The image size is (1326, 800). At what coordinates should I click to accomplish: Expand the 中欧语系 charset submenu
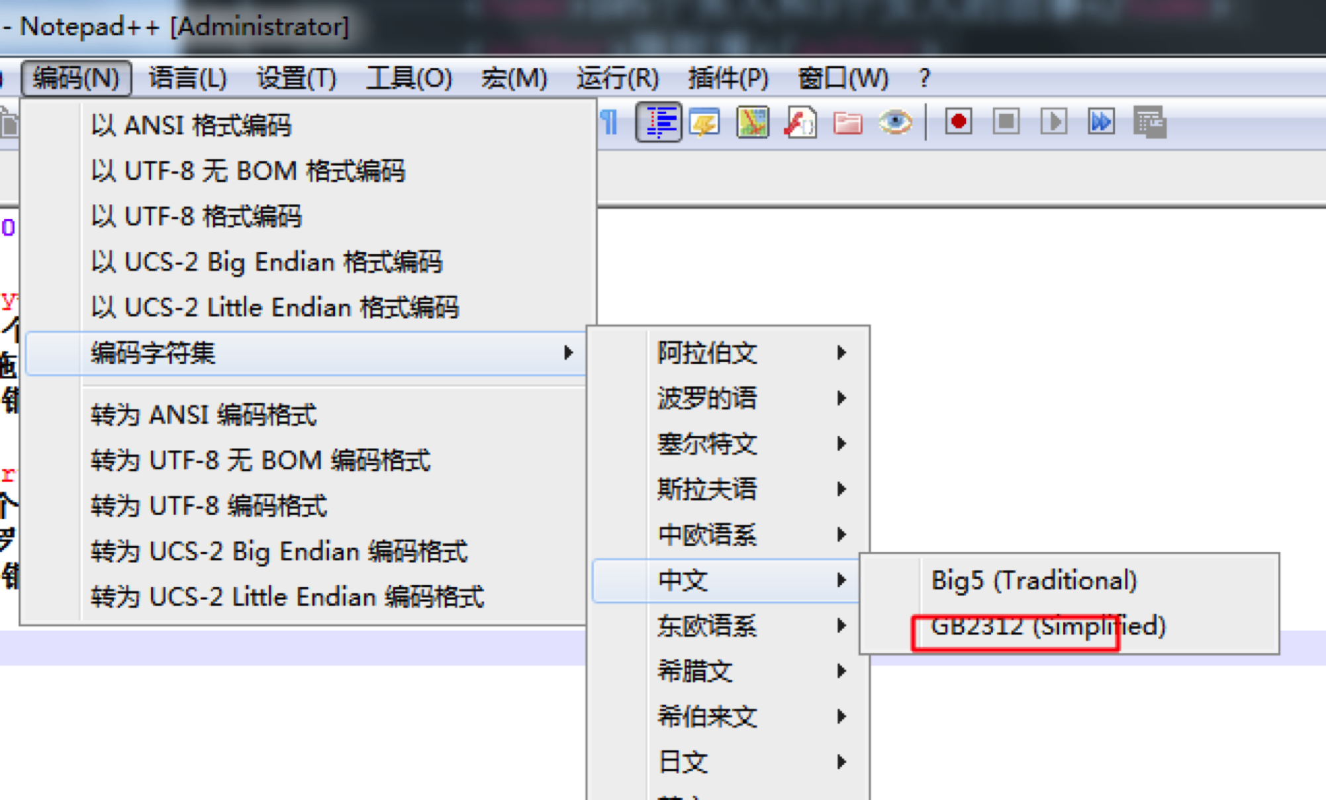click(x=729, y=535)
